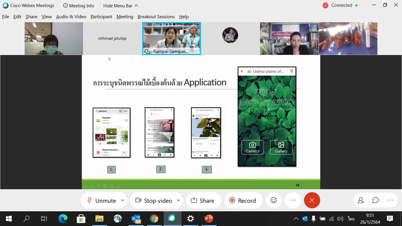Click the Gallery button on the slide
The width and height of the screenshot is (402, 226).
click(281, 147)
